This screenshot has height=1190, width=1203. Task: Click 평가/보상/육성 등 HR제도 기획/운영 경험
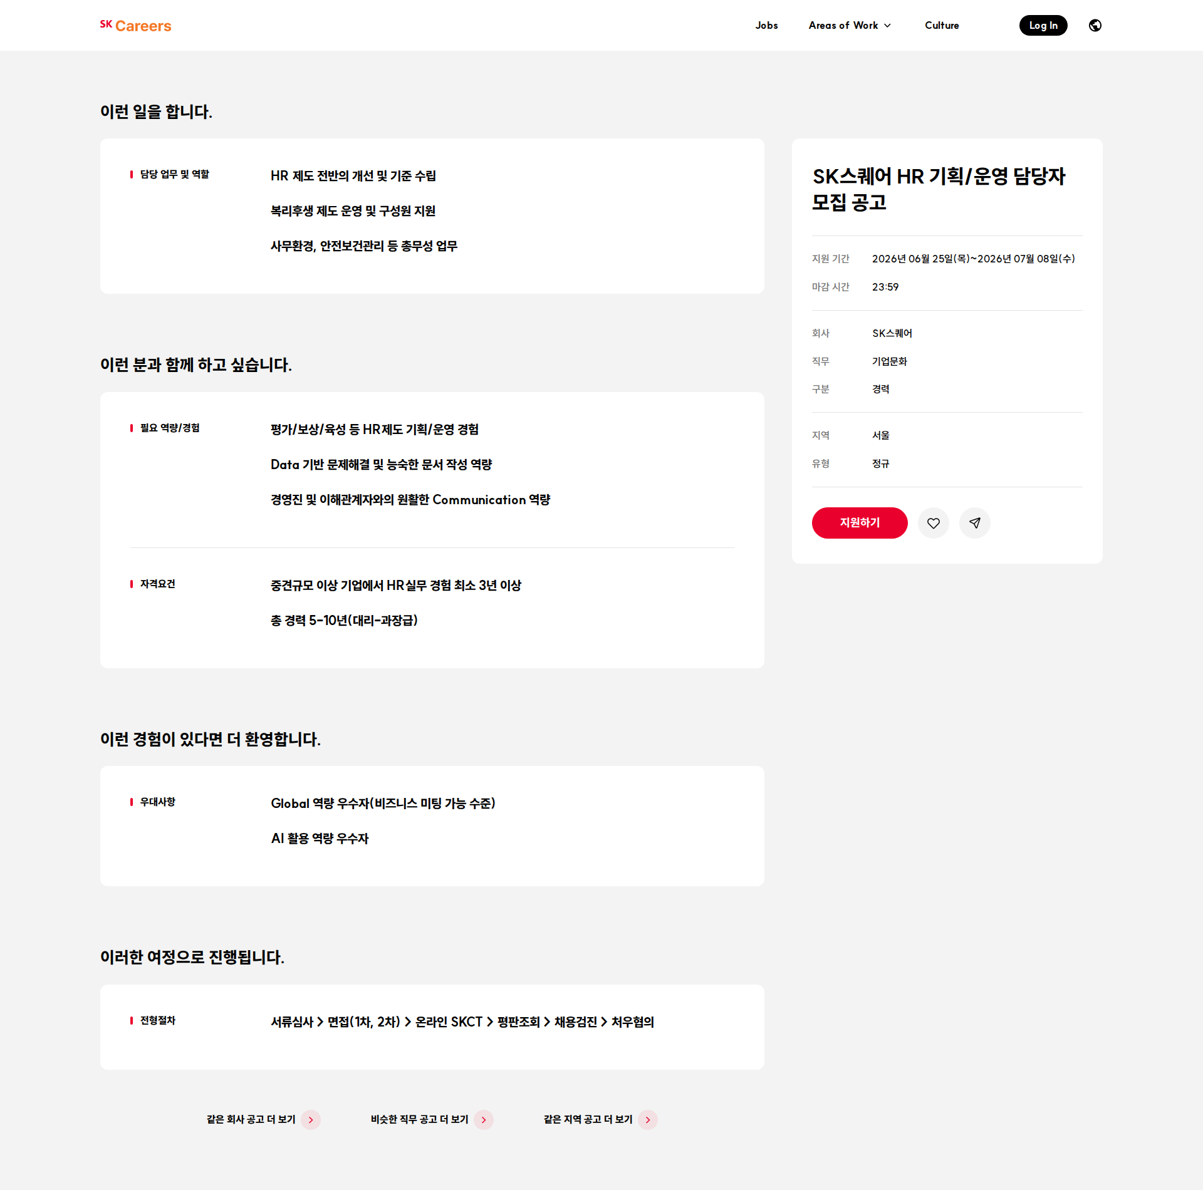(375, 430)
